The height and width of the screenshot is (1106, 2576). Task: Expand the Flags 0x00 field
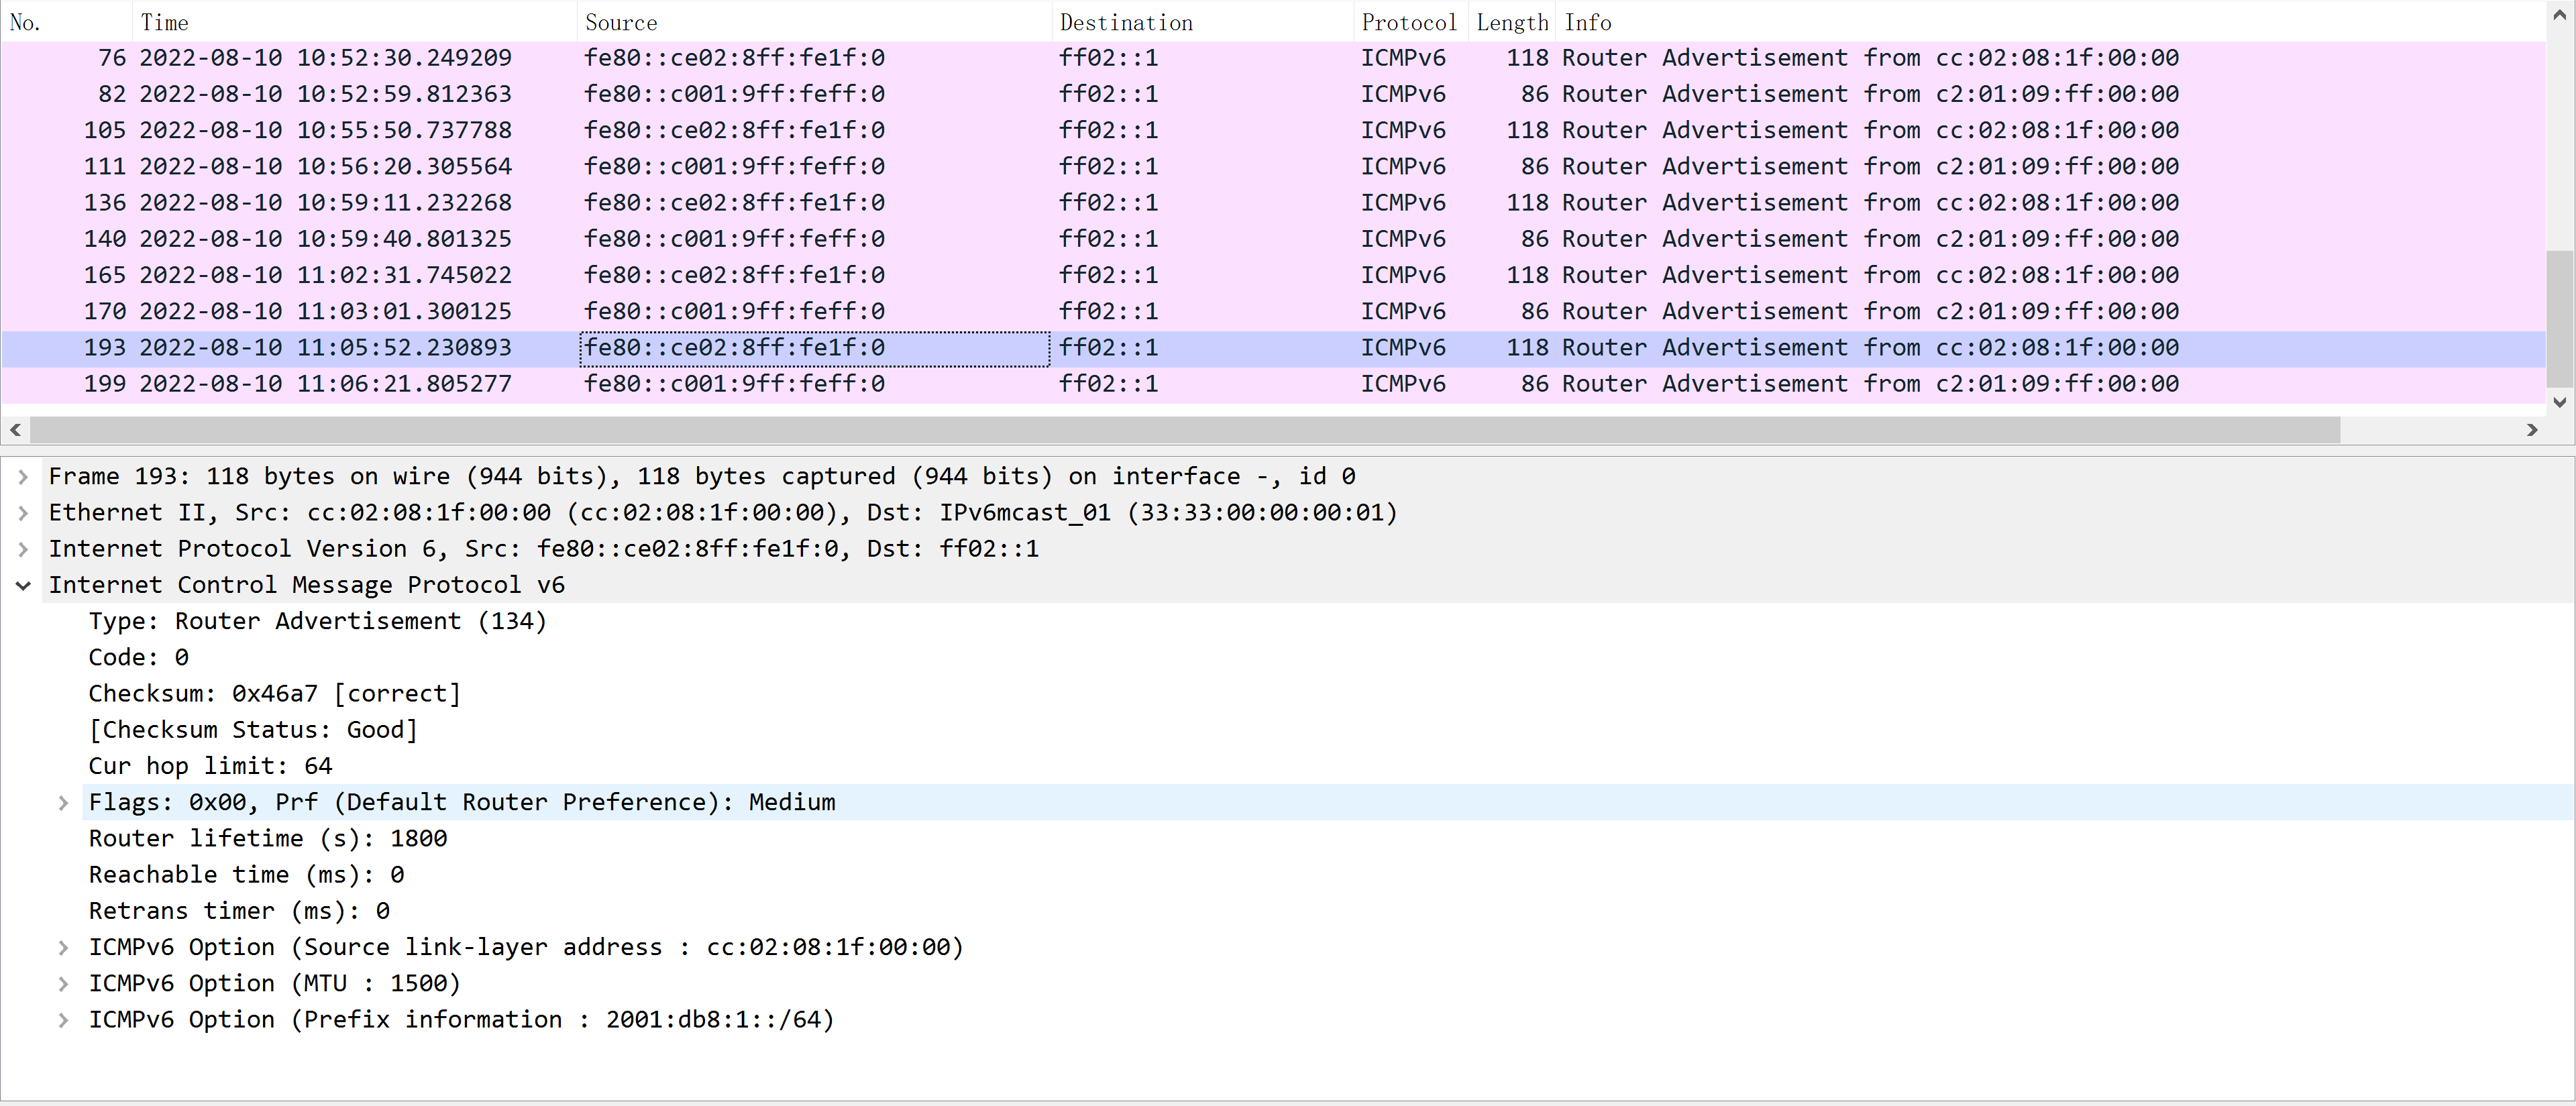pyautogui.click(x=63, y=803)
